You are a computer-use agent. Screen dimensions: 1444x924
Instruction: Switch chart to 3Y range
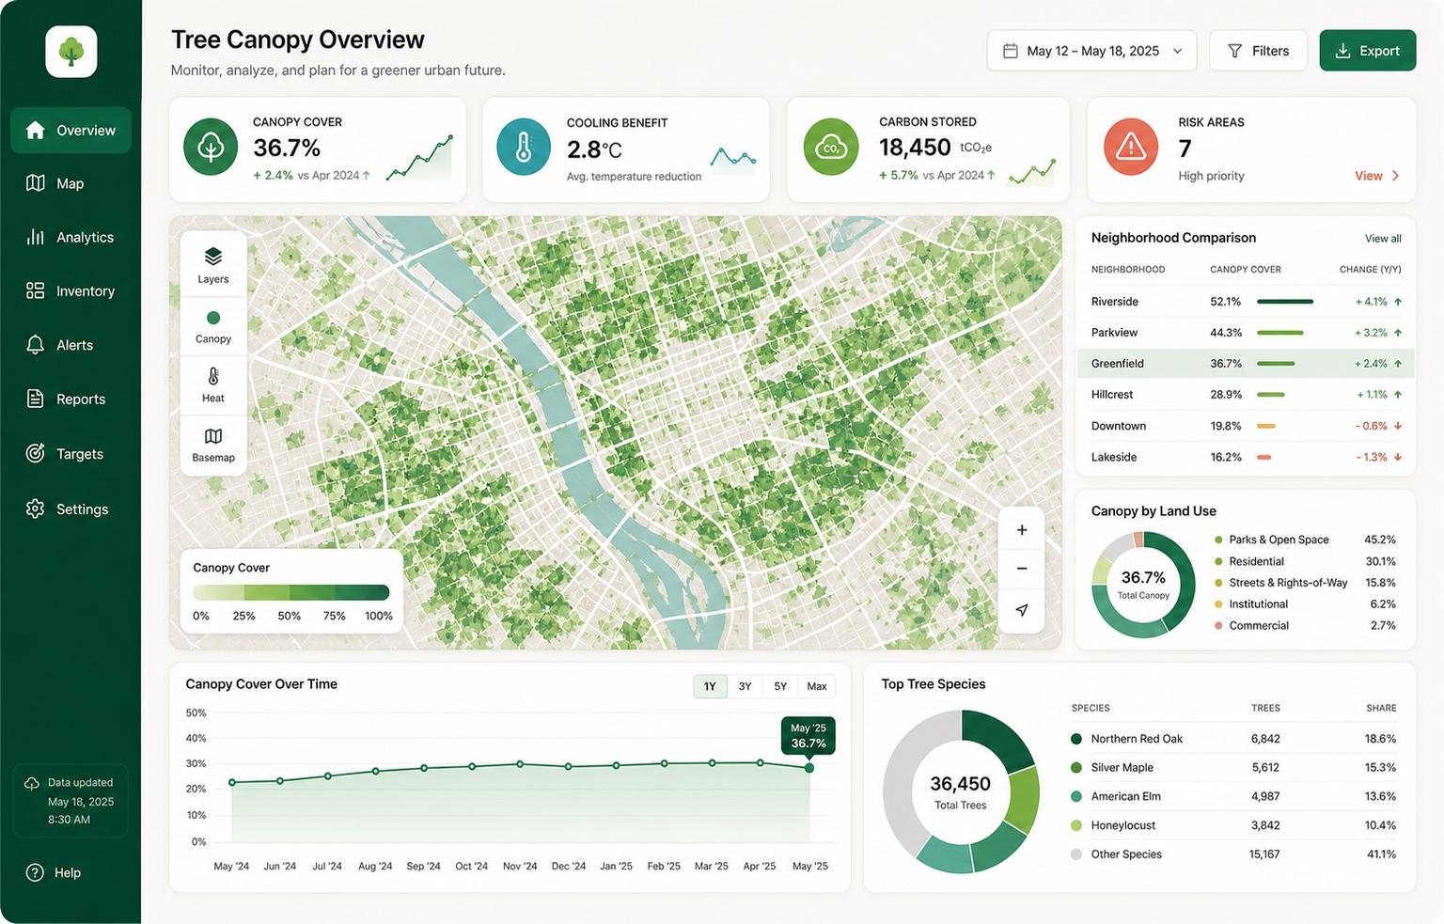tap(745, 686)
